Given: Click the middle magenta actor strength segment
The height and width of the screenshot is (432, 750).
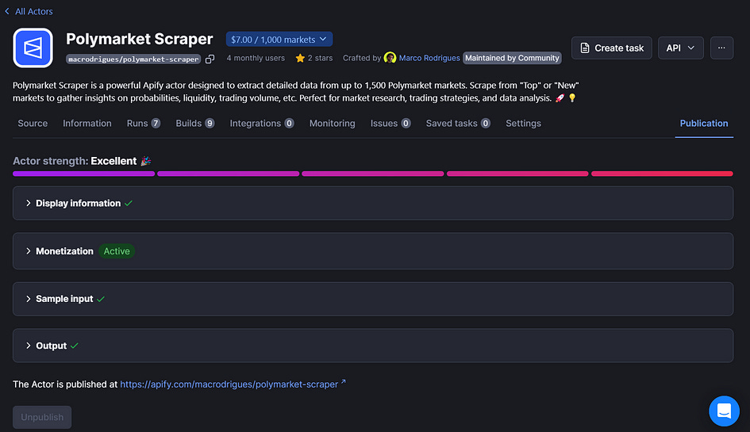Looking at the screenshot, I should 372,174.
